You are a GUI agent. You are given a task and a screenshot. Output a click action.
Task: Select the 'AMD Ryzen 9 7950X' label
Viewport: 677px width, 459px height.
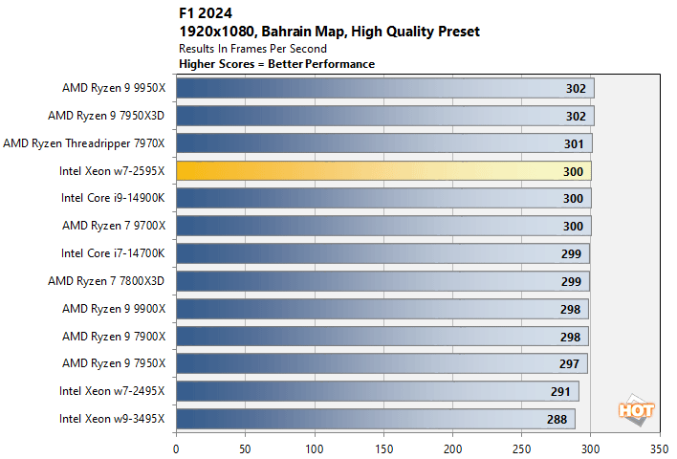(x=114, y=363)
